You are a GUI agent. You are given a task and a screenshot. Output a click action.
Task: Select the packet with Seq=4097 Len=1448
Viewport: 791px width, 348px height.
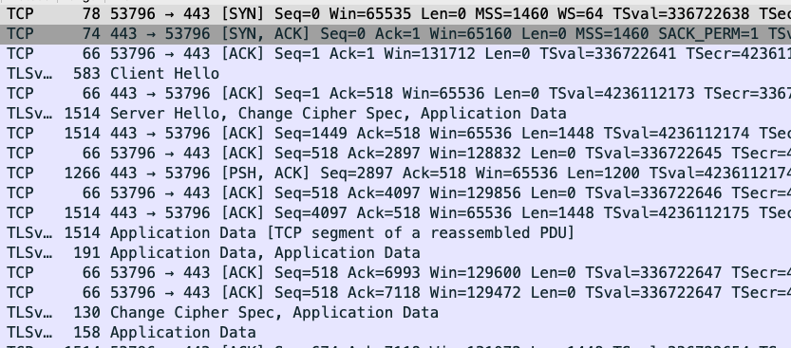coord(395,213)
